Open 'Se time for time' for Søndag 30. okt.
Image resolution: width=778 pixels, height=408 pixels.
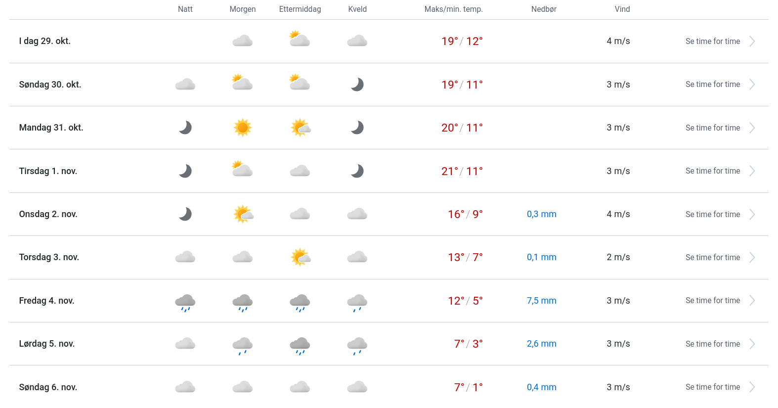pos(713,85)
